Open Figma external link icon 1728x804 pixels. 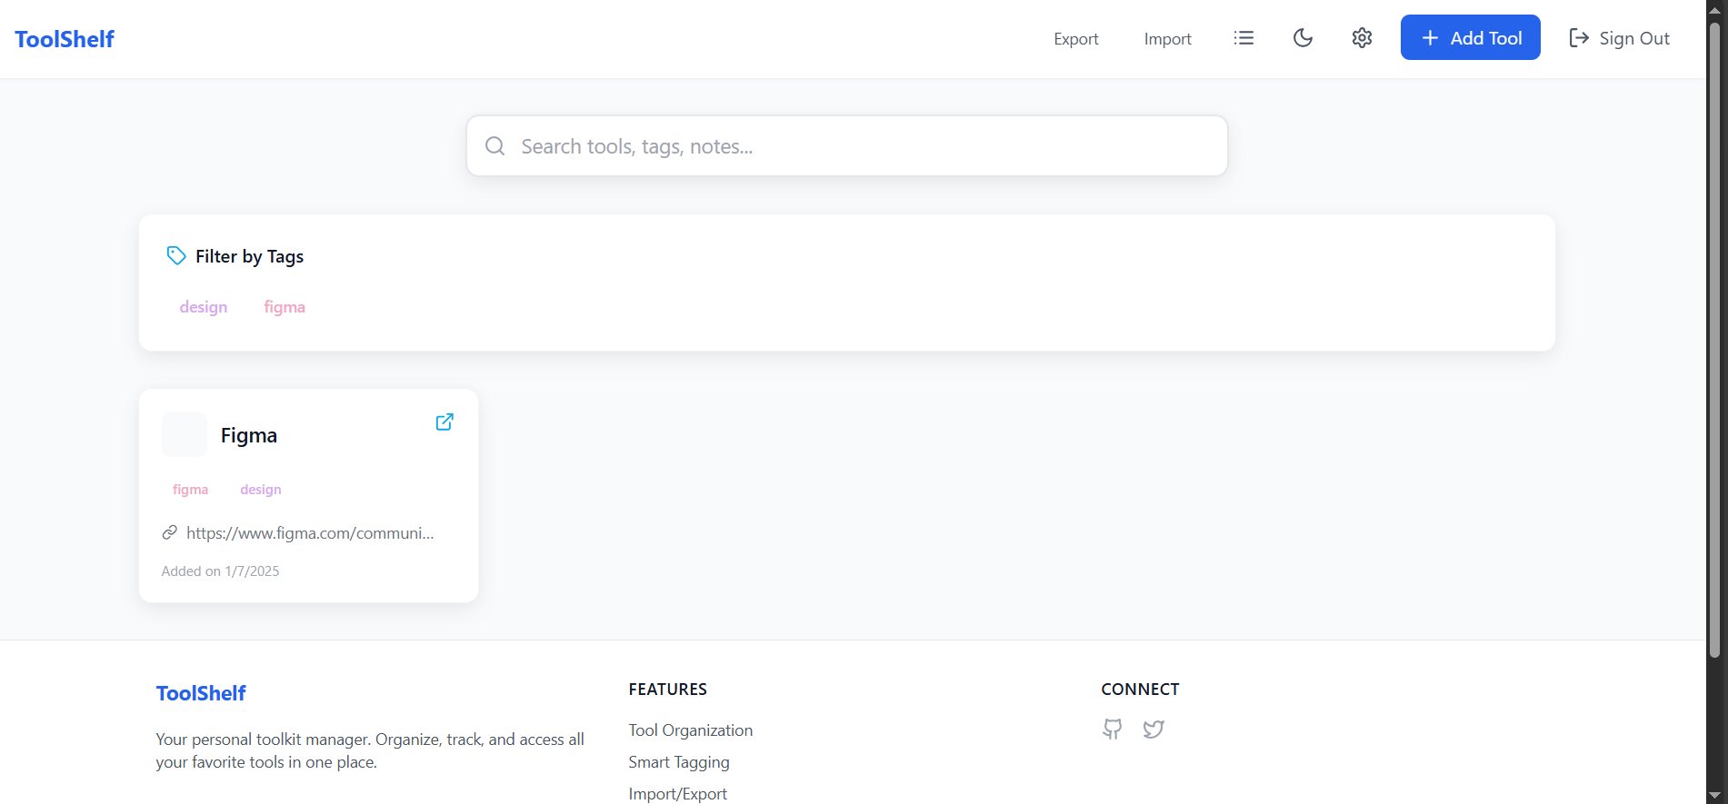[x=444, y=422]
